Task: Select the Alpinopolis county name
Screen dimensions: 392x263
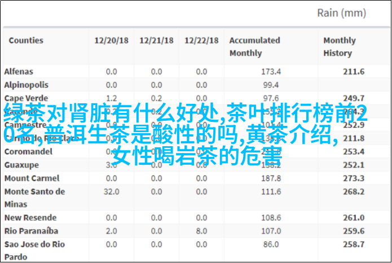Action: [x=25, y=84]
